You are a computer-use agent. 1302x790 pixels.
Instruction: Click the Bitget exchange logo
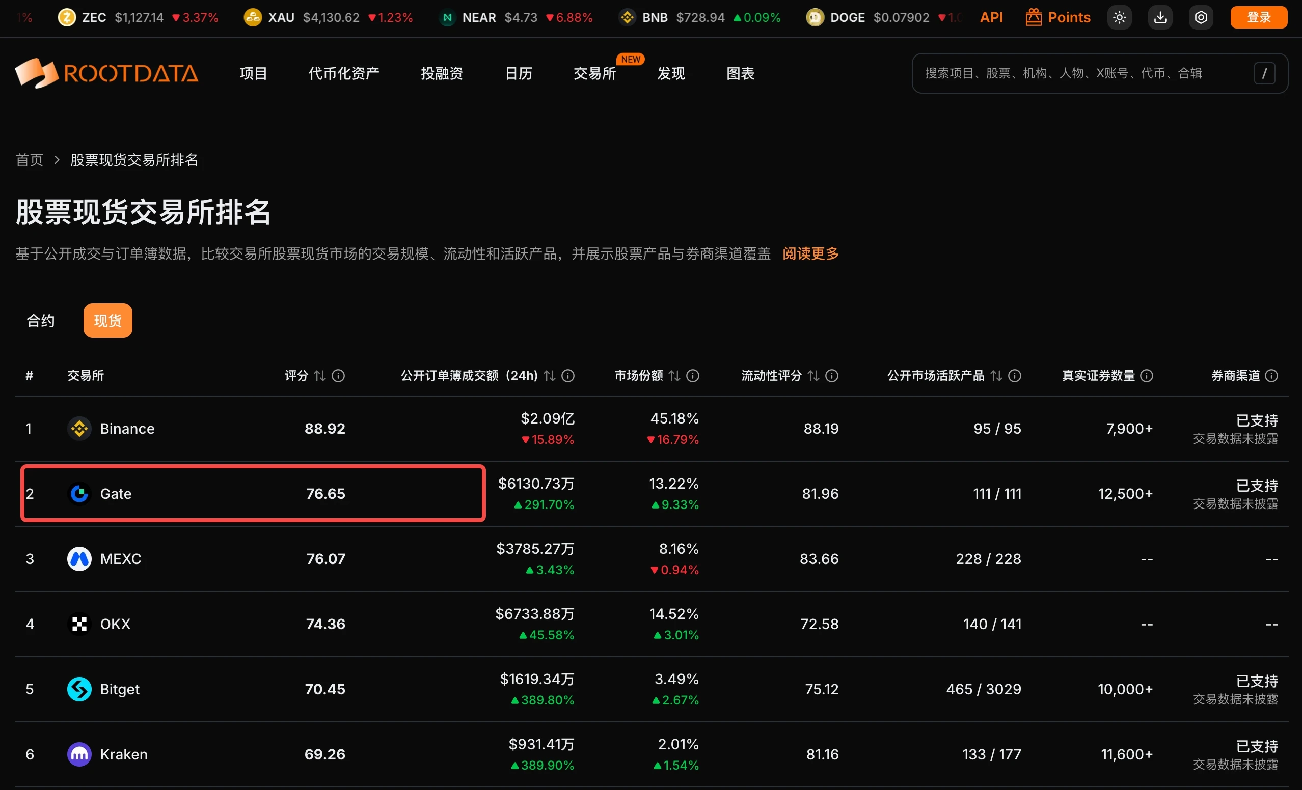click(79, 689)
